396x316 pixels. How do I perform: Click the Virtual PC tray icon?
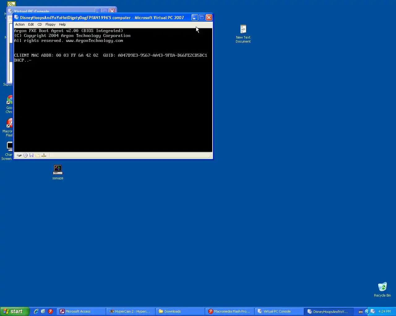[373, 311]
